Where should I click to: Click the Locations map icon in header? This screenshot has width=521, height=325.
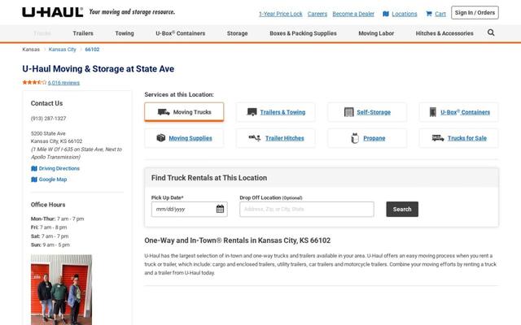tap(385, 14)
